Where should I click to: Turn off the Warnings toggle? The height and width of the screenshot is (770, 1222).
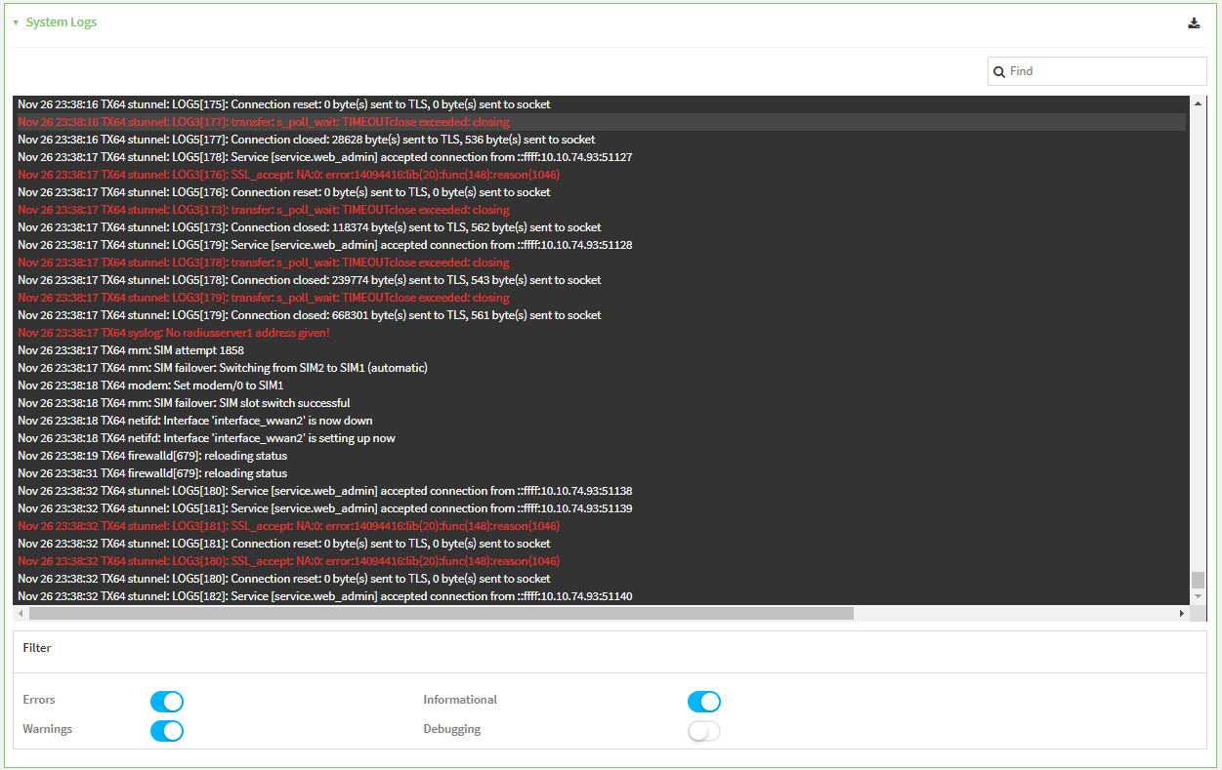click(x=167, y=731)
